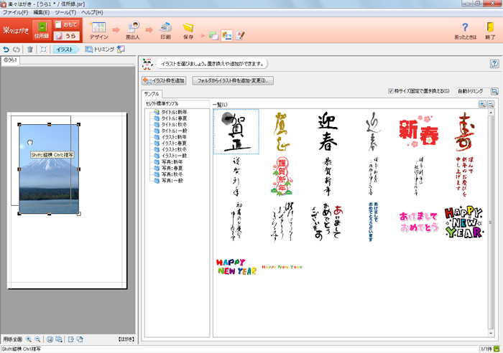Select the サンプル tab
This screenshot has width=503, height=353.
point(152,94)
